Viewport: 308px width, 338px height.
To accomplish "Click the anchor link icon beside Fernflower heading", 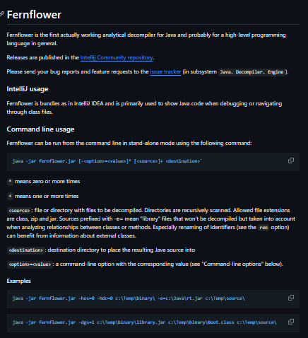I will [2, 14].
